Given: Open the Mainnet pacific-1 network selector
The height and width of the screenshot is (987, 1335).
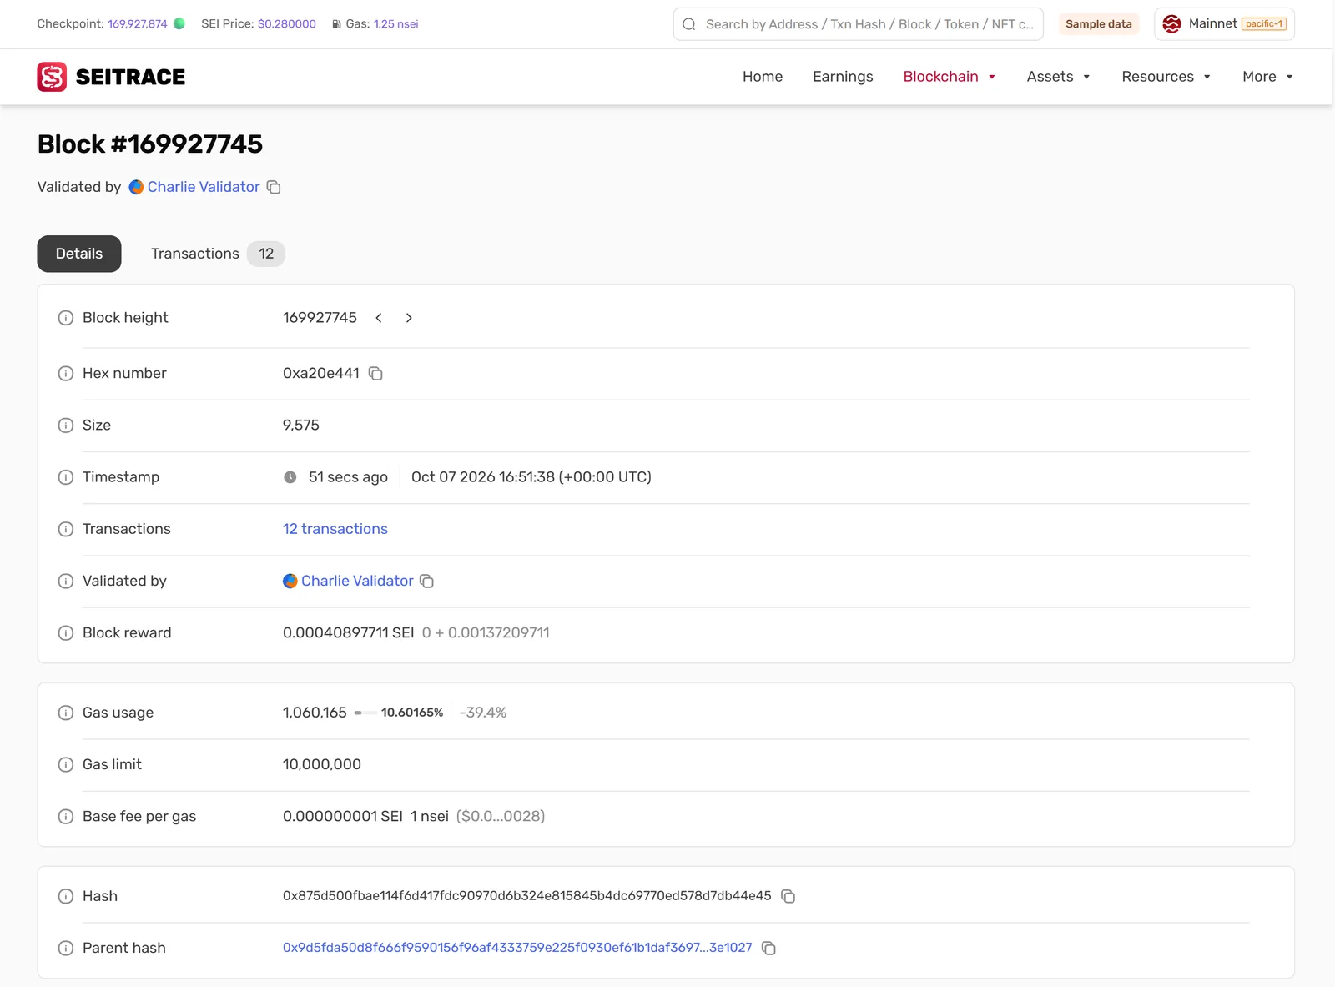Looking at the screenshot, I should (x=1224, y=24).
